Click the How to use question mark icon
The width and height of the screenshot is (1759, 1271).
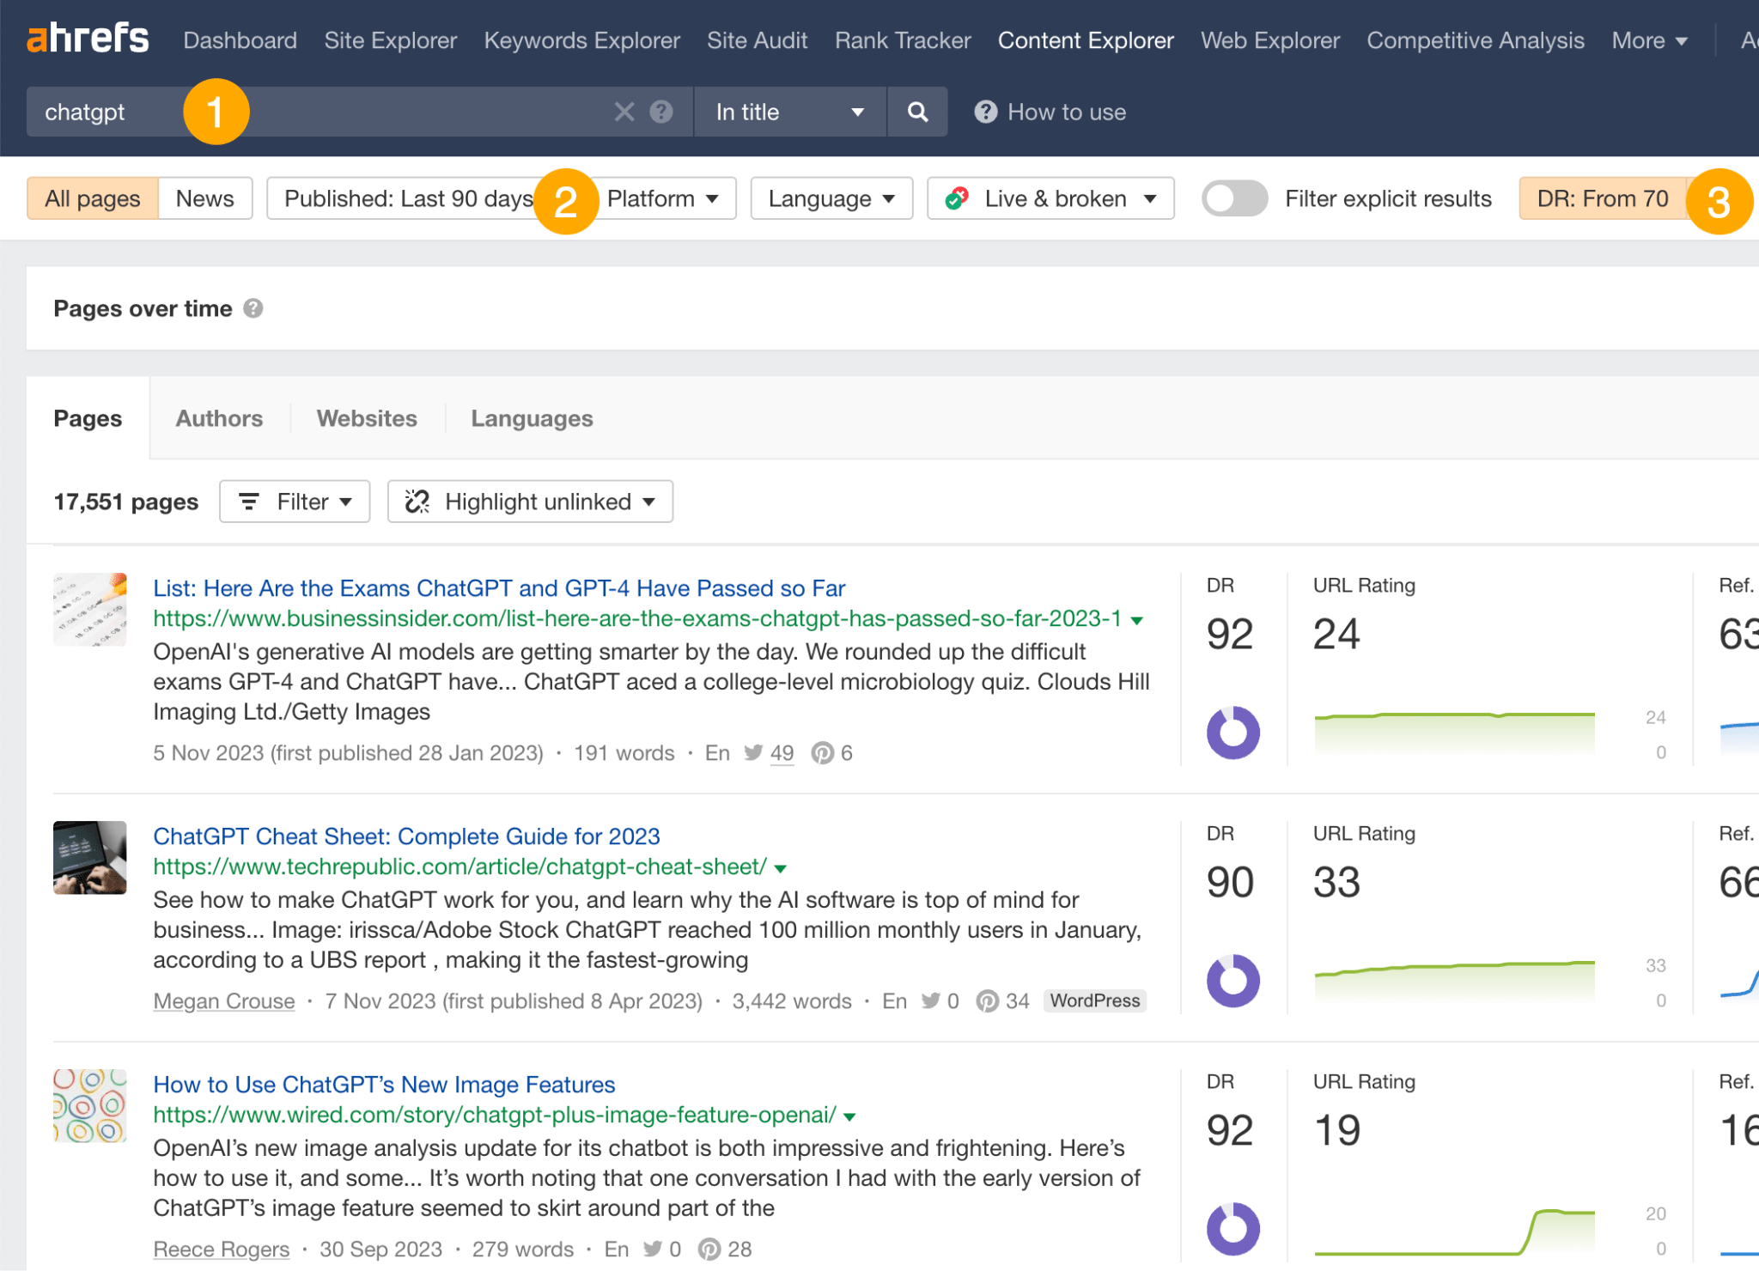[985, 111]
